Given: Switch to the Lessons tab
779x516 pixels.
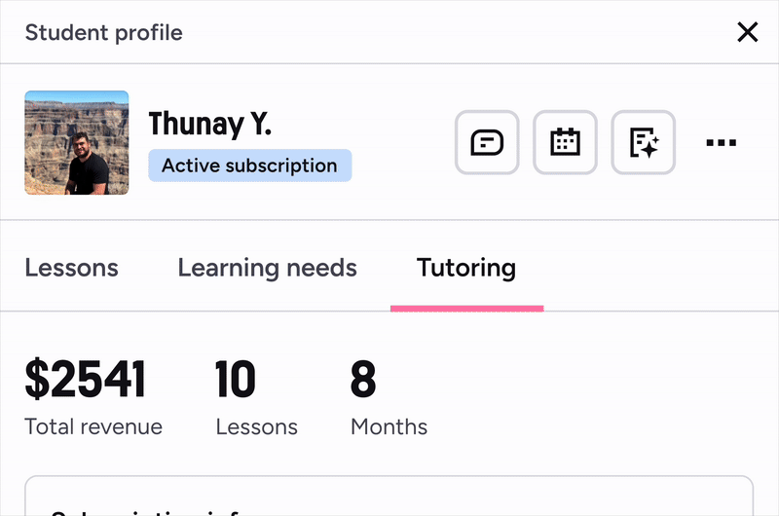Looking at the screenshot, I should pos(71,268).
